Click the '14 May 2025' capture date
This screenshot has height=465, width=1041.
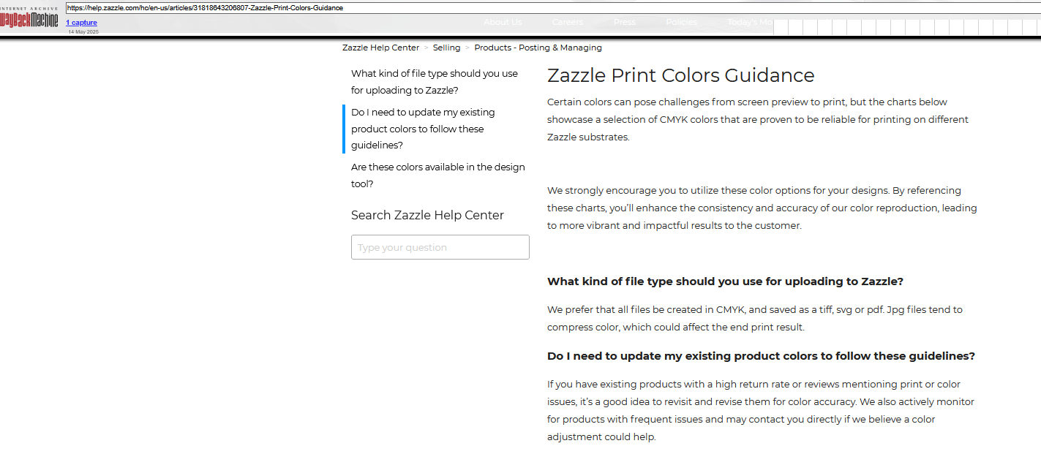(83, 32)
